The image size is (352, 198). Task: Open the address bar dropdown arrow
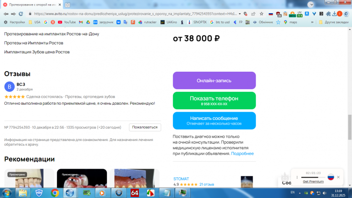click(x=240, y=14)
